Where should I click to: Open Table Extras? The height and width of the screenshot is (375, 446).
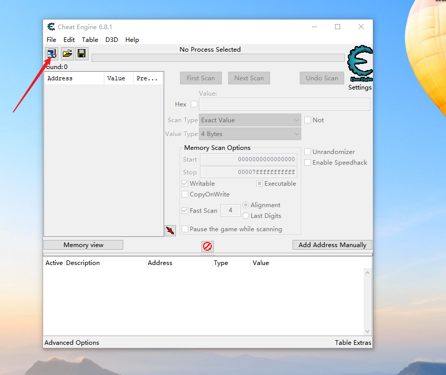point(353,343)
